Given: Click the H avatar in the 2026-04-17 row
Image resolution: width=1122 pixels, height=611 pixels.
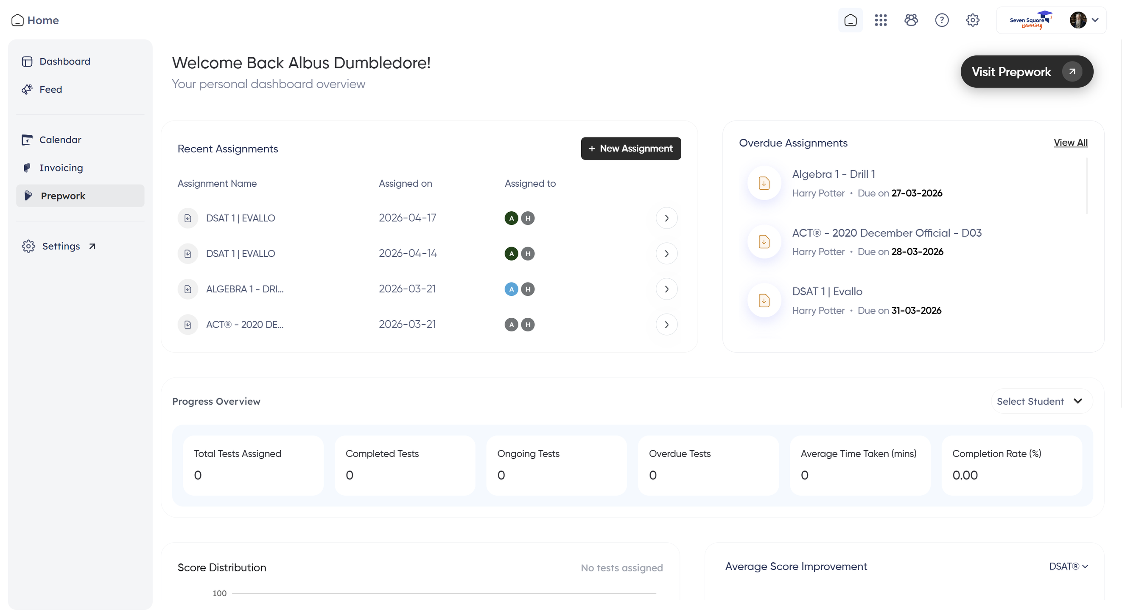Looking at the screenshot, I should click(x=527, y=218).
